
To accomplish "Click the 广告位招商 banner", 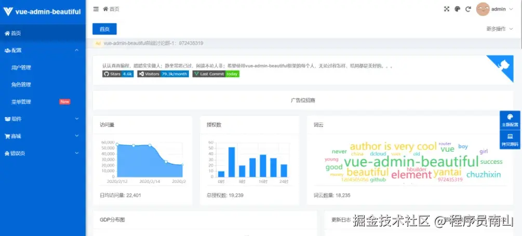I will 303,100.
